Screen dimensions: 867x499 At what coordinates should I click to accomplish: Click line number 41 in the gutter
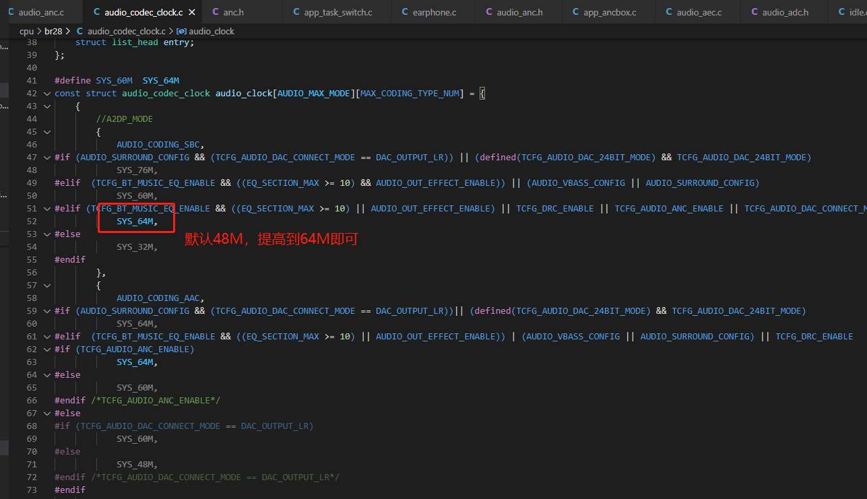32,81
